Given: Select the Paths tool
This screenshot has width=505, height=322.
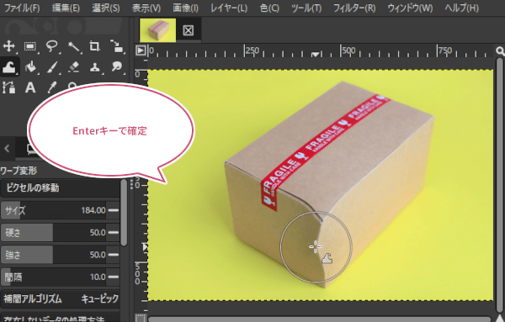Looking at the screenshot, I should coord(8,87).
